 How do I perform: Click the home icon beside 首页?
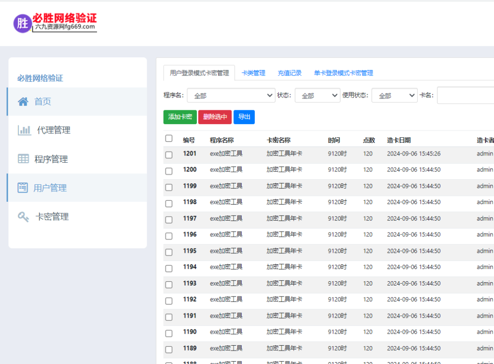pyautogui.click(x=23, y=102)
